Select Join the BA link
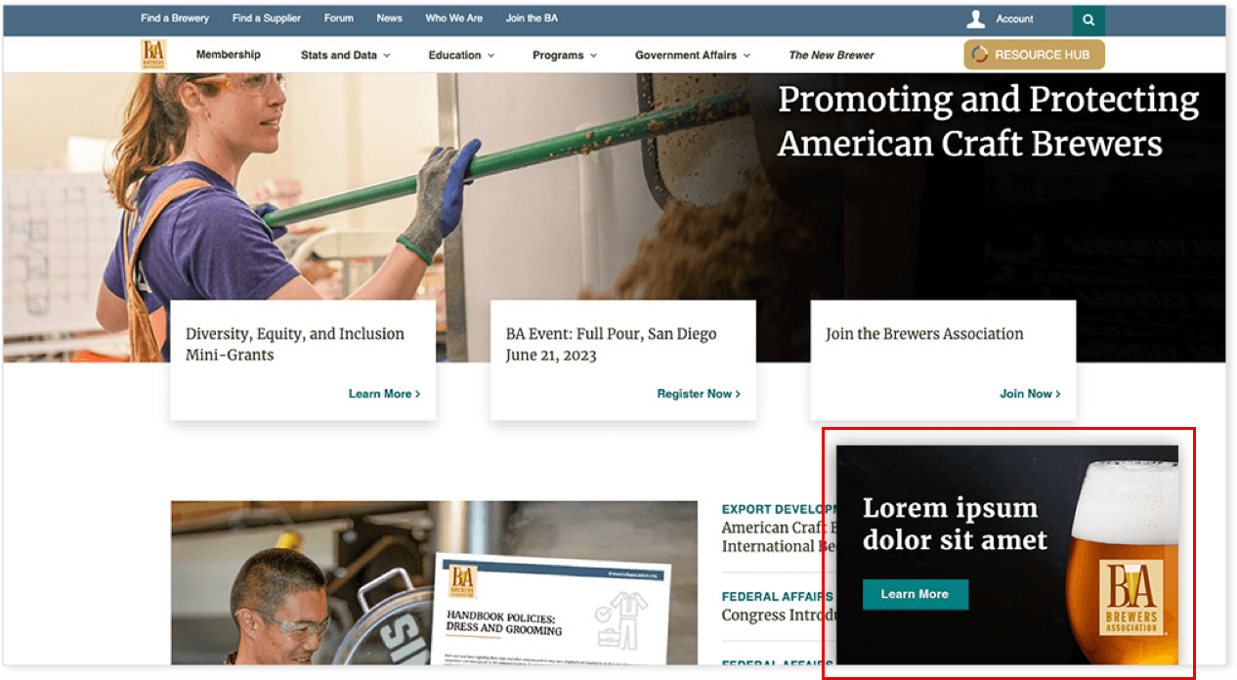Image resolution: width=1237 pixels, height=680 pixels. [532, 19]
